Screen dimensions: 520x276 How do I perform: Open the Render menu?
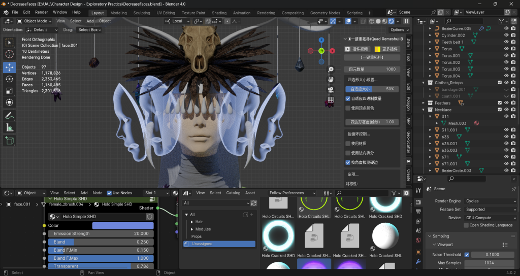tap(42, 12)
